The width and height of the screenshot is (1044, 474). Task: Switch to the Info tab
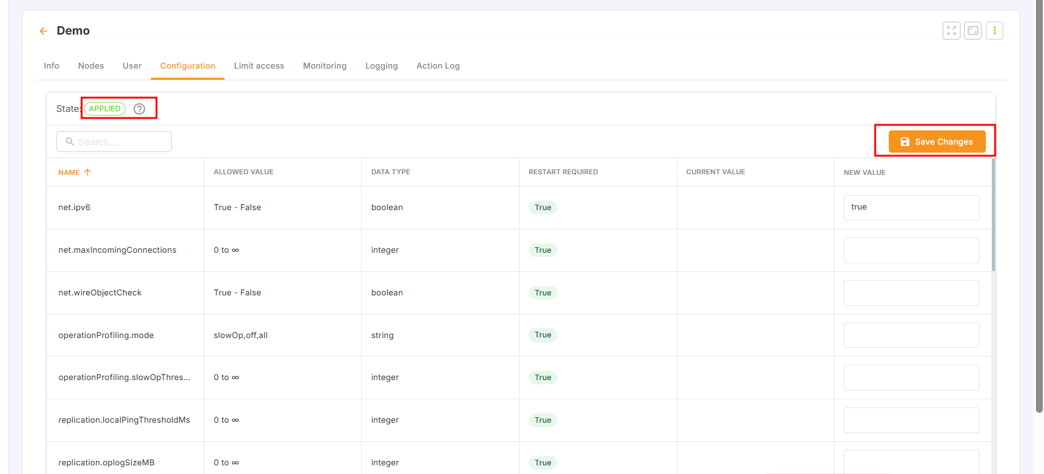point(51,66)
